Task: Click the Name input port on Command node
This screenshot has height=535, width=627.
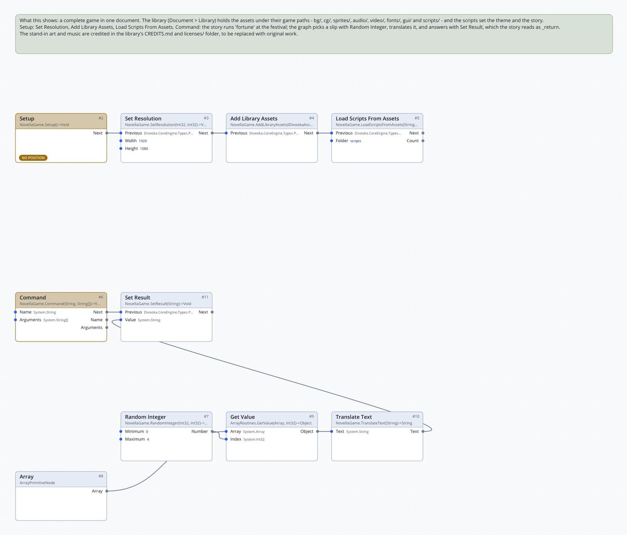Action: pos(16,312)
